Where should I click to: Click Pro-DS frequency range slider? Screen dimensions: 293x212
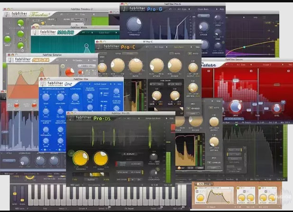pos(91,174)
